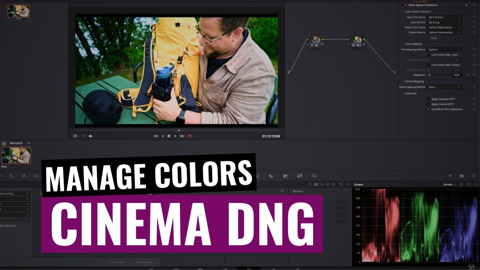Click the Swap button
Screen dimensions: 480x270
point(433,38)
